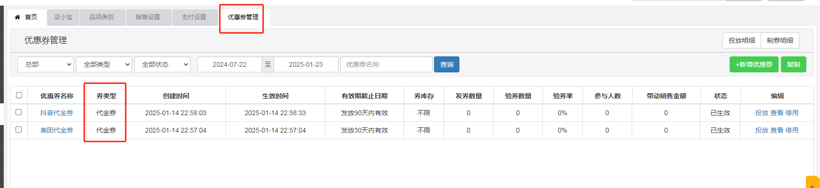Click the green +新增优惠券 button

pyautogui.click(x=754, y=64)
